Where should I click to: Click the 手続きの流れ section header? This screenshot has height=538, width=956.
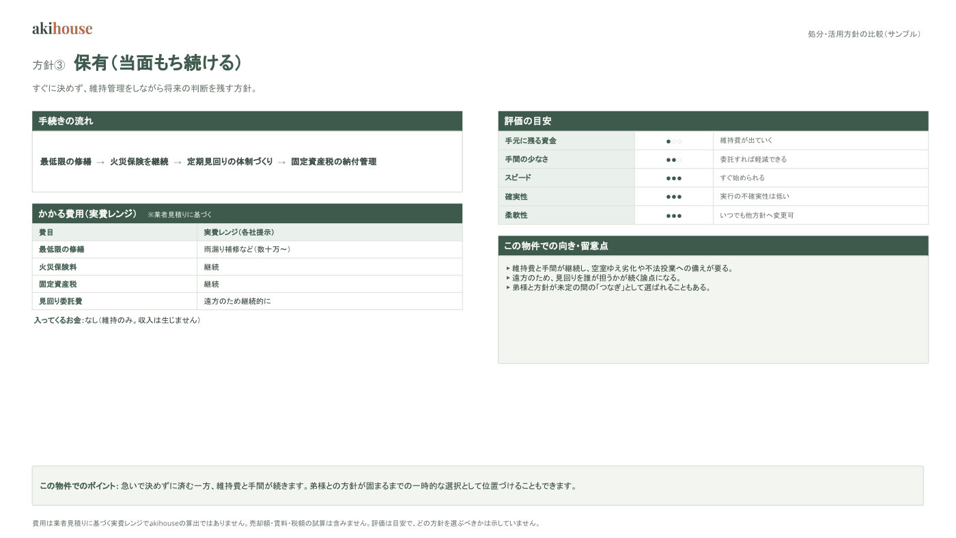click(x=247, y=121)
